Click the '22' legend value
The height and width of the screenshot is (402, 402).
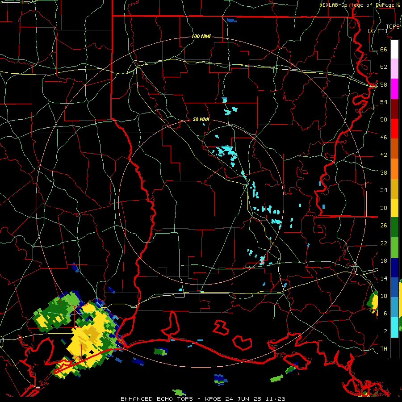384,243
